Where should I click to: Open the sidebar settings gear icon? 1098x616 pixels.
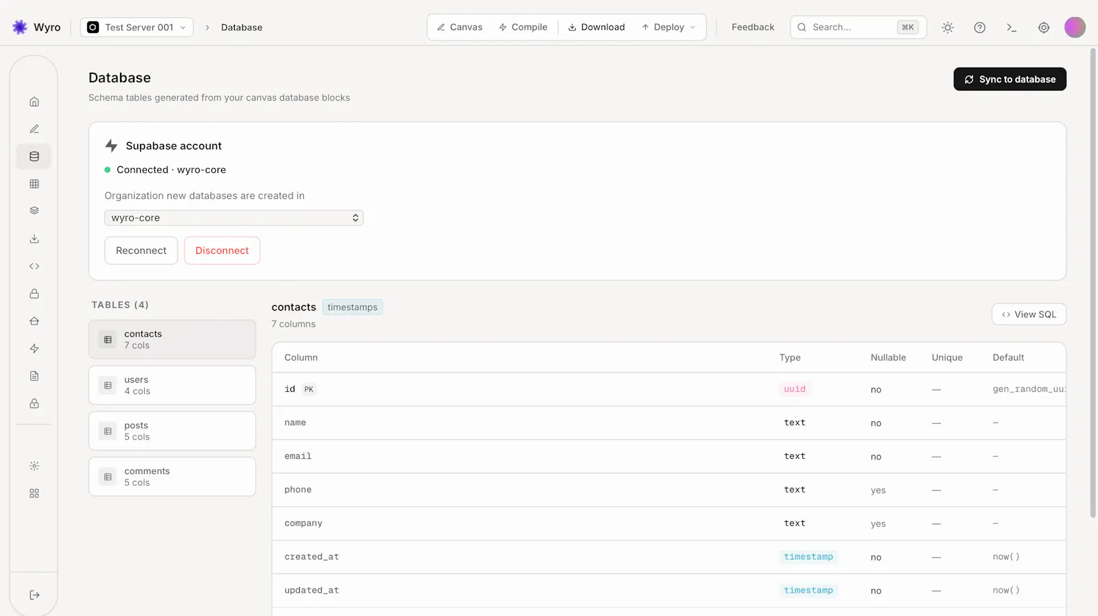[34, 466]
